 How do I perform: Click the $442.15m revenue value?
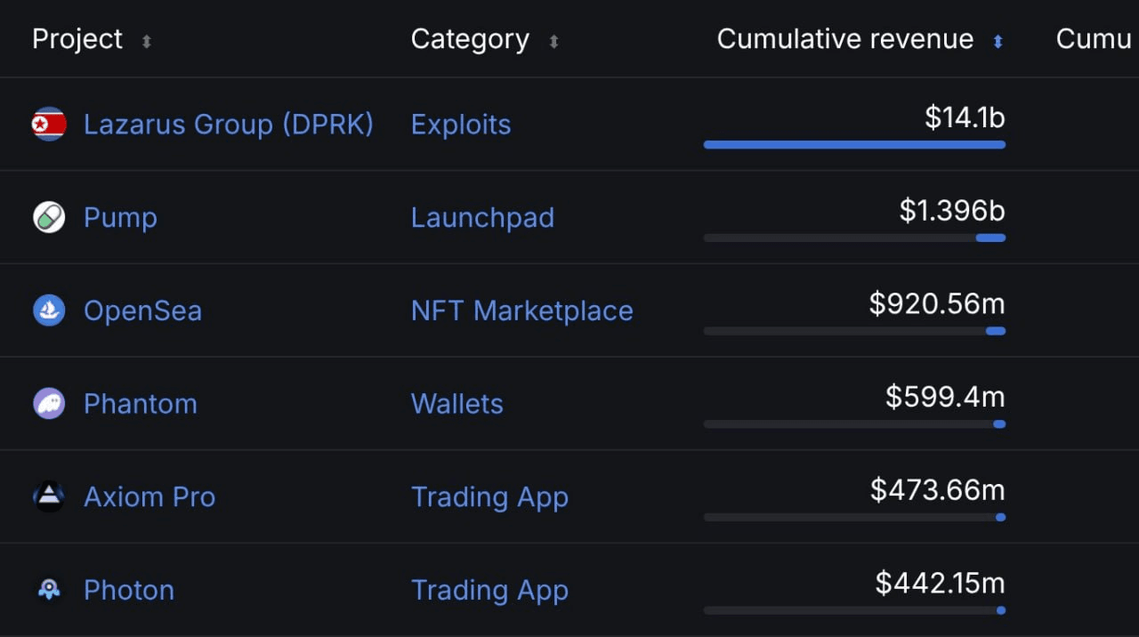[x=941, y=584]
